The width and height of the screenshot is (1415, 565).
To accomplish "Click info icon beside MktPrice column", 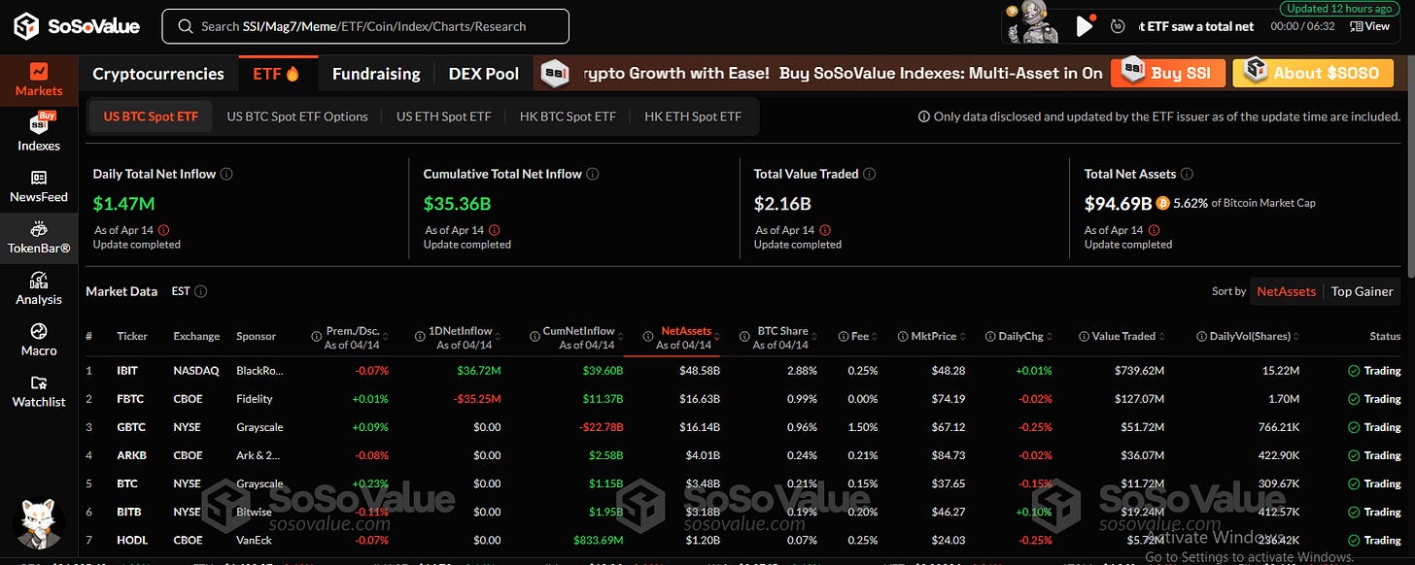I will coord(903,336).
